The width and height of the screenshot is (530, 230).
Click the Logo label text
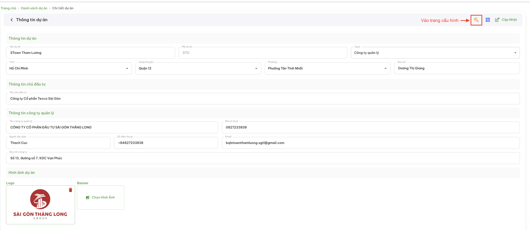point(10,183)
